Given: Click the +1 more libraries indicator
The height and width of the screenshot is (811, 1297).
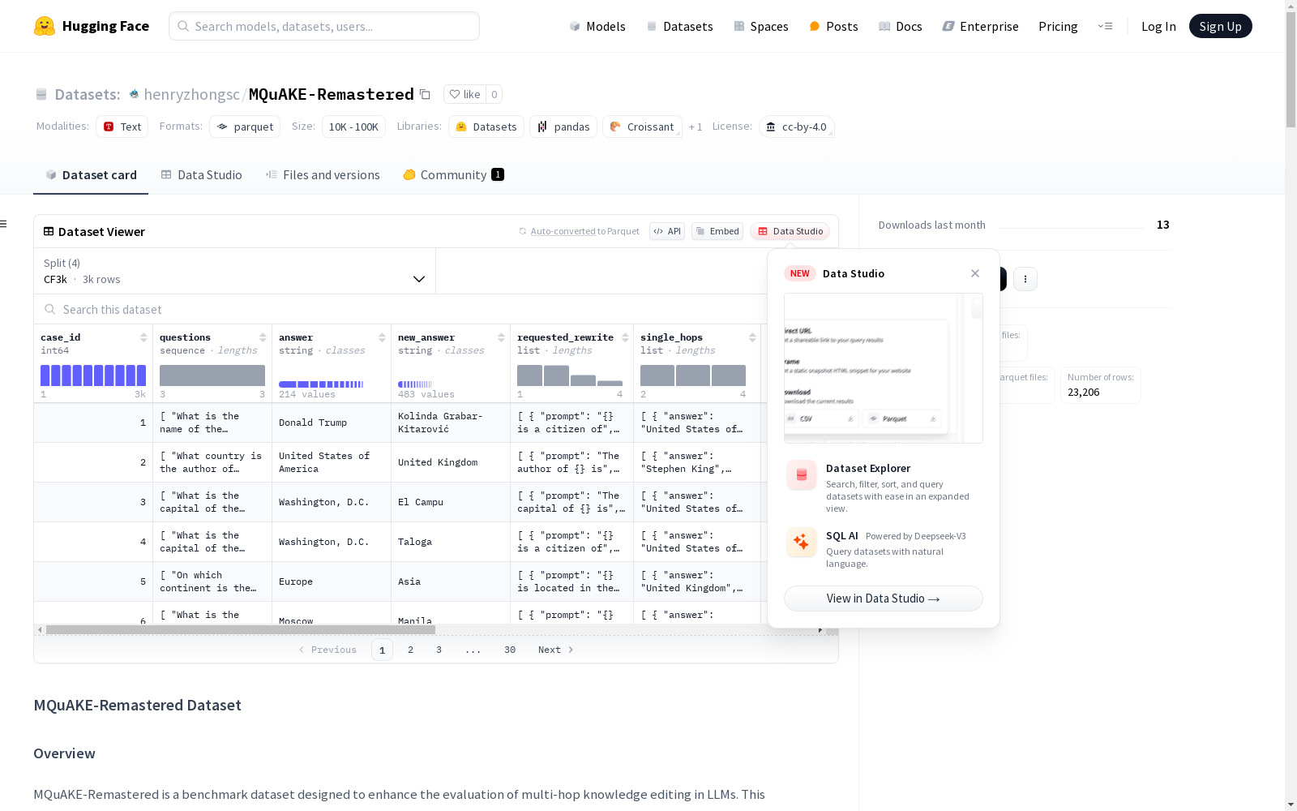Looking at the screenshot, I should click(x=696, y=127).
